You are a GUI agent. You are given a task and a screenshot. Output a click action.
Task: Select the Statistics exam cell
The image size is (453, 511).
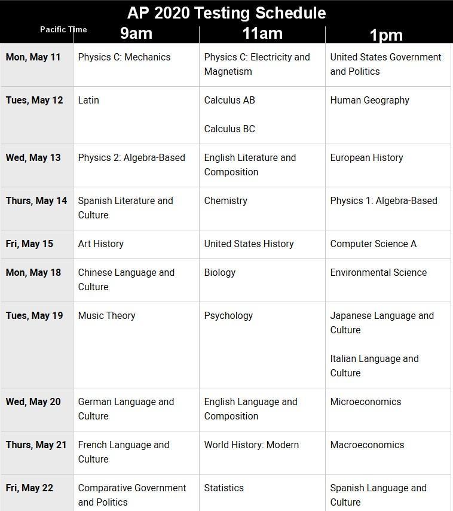click(x=224, y=488)
